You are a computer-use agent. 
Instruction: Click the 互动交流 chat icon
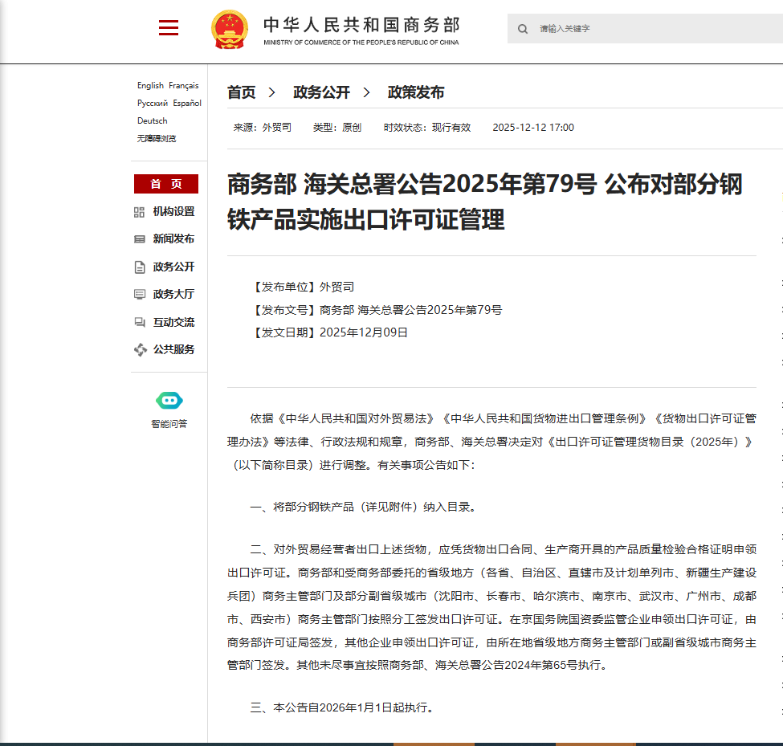[139, 323]
